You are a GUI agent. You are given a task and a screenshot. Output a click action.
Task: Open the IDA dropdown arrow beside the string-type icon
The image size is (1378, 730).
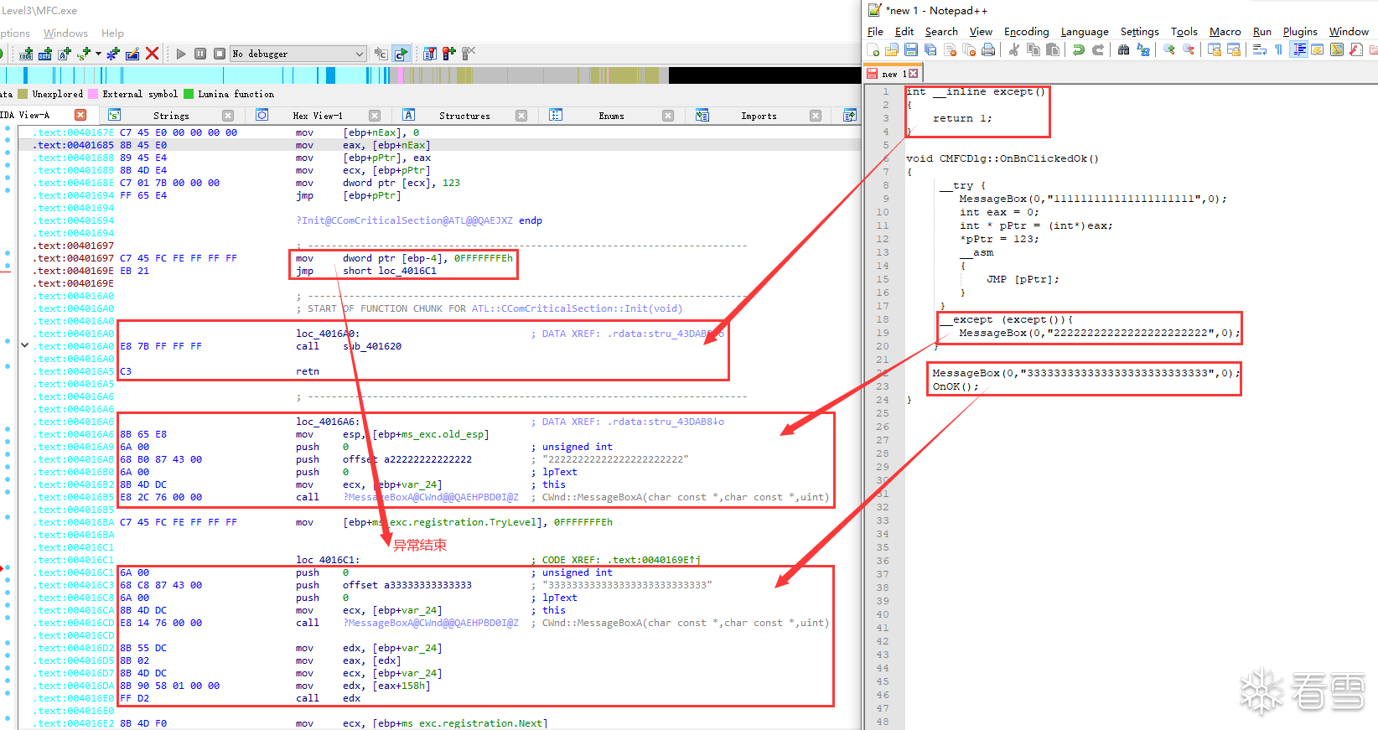coord(98,54)
